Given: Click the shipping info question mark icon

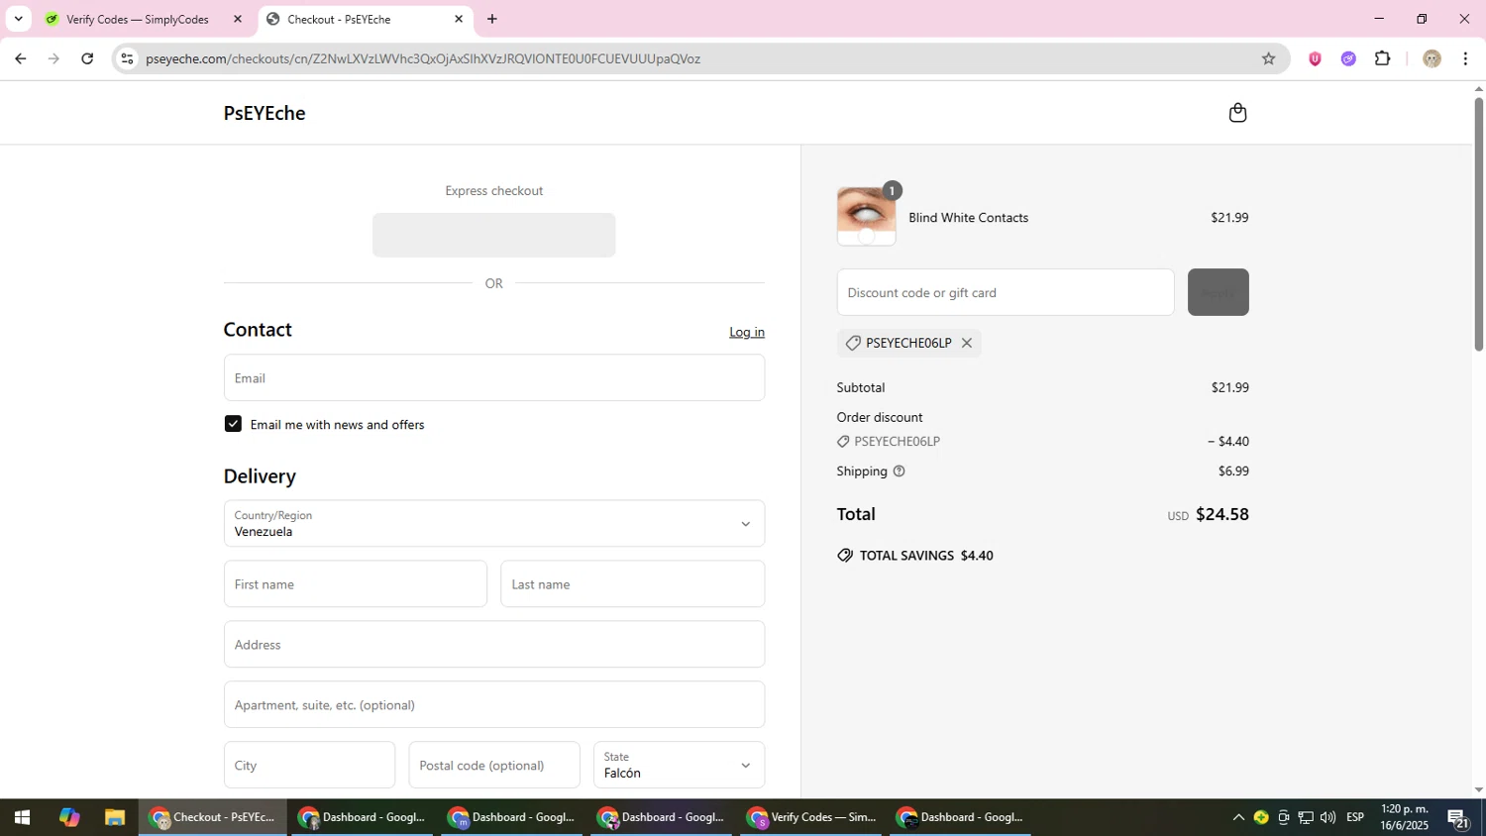Looking at the screenshot, I should (899, 471).
